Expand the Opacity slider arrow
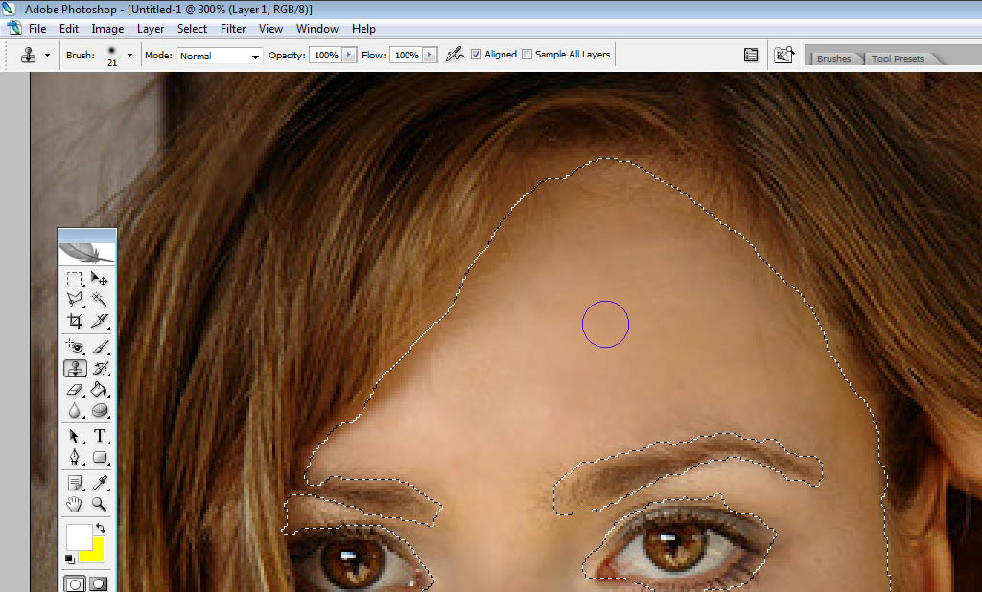Image resolution: width=982 pixels, height=592 pixels. pyautogui.click(x=349, y=56)
